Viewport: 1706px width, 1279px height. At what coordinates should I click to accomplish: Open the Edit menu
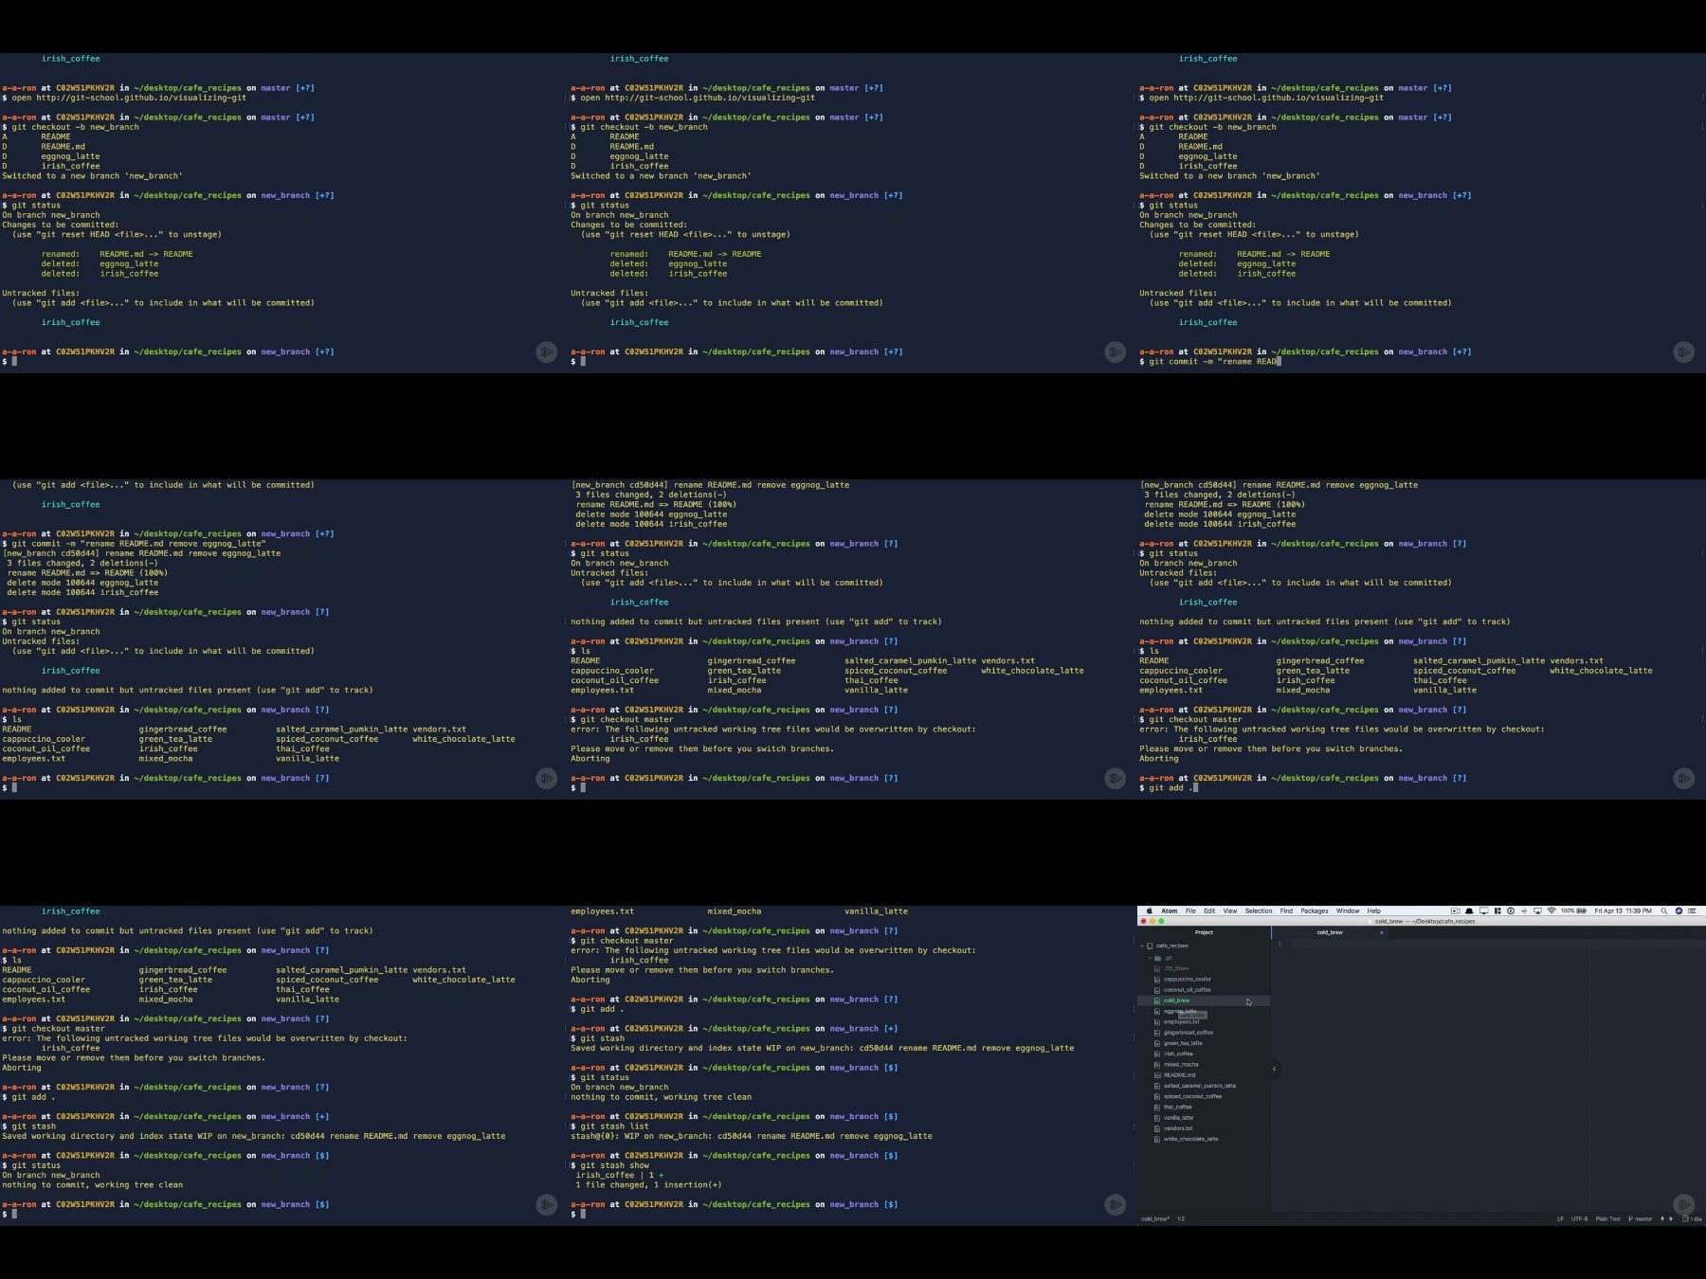click(1209, 911)
